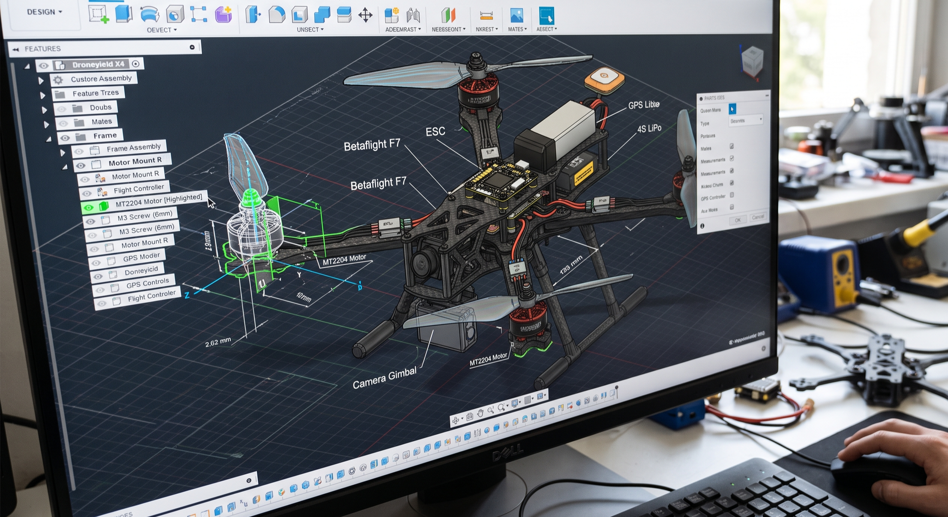This screenshot has height=517, width=948.
Task: Open the NXREST toolbar menu
Action: pos(486,29)
